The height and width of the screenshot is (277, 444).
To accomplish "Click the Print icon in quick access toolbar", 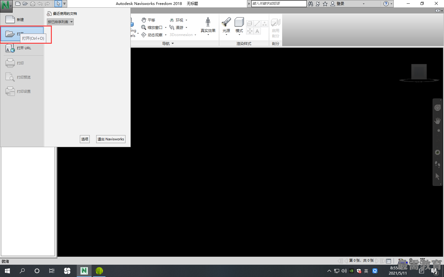I will [32, 4].
